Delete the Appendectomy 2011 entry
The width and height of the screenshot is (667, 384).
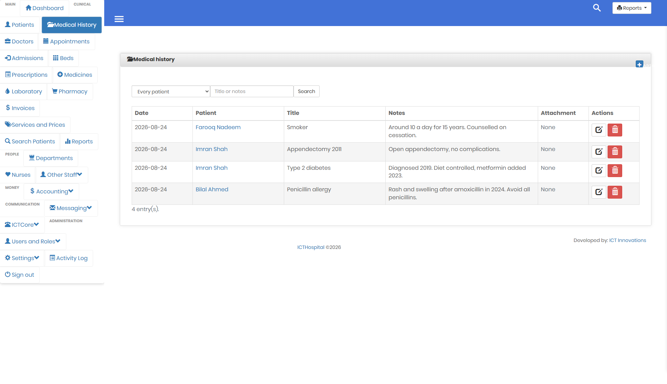(x=615, y=152)
